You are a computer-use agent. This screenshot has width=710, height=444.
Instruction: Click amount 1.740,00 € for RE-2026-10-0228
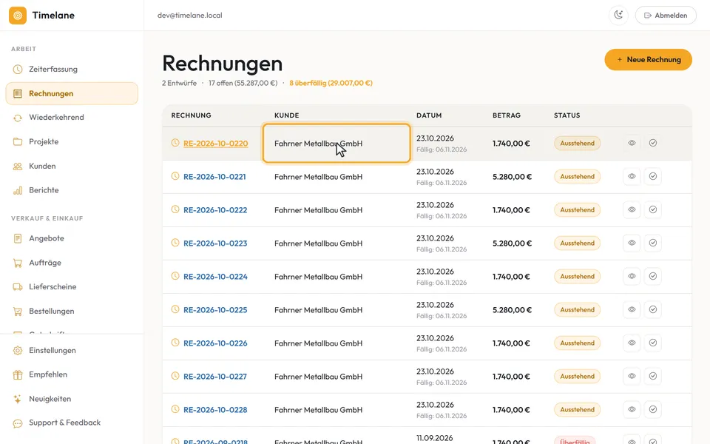click(511, 410)
